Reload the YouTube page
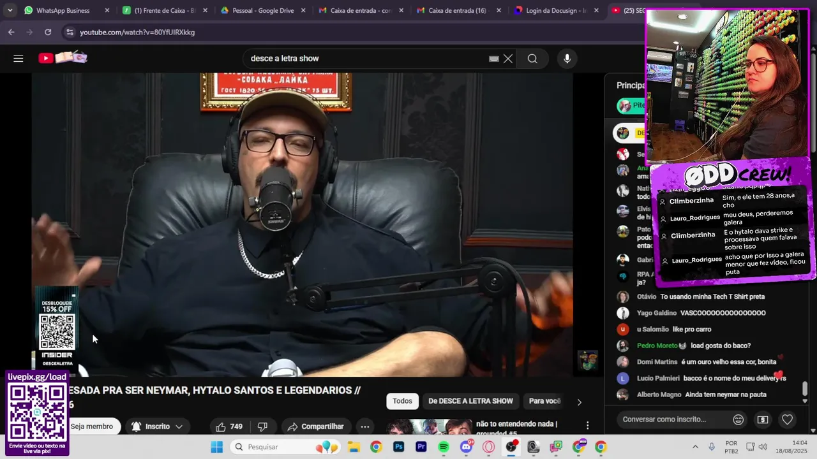 [x=48, y=32]
